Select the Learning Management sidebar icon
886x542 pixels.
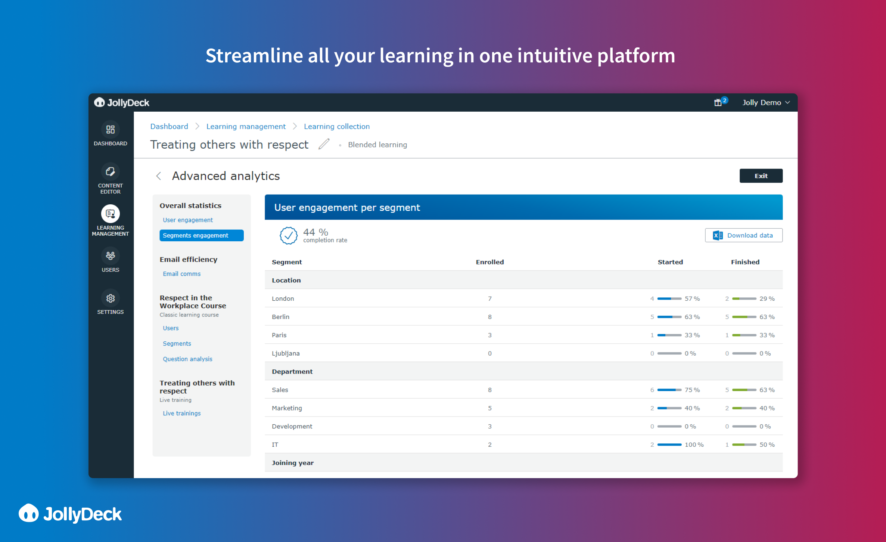tap(110, 214)
